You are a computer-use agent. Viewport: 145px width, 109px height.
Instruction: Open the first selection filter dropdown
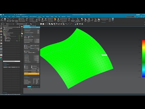click(x=10, y=24)
